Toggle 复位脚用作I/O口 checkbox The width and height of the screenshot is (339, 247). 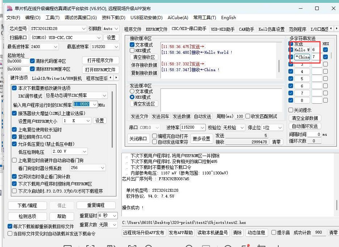click(x=14, y=137)
